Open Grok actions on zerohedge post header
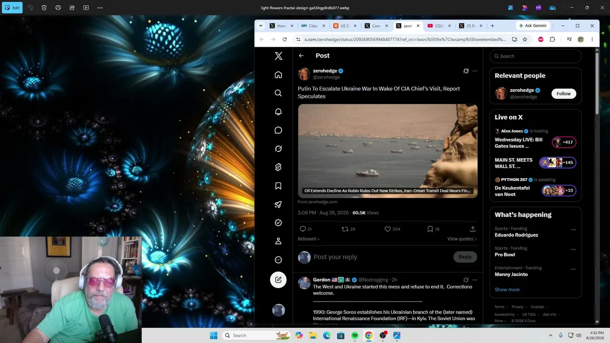 (466, 71)
